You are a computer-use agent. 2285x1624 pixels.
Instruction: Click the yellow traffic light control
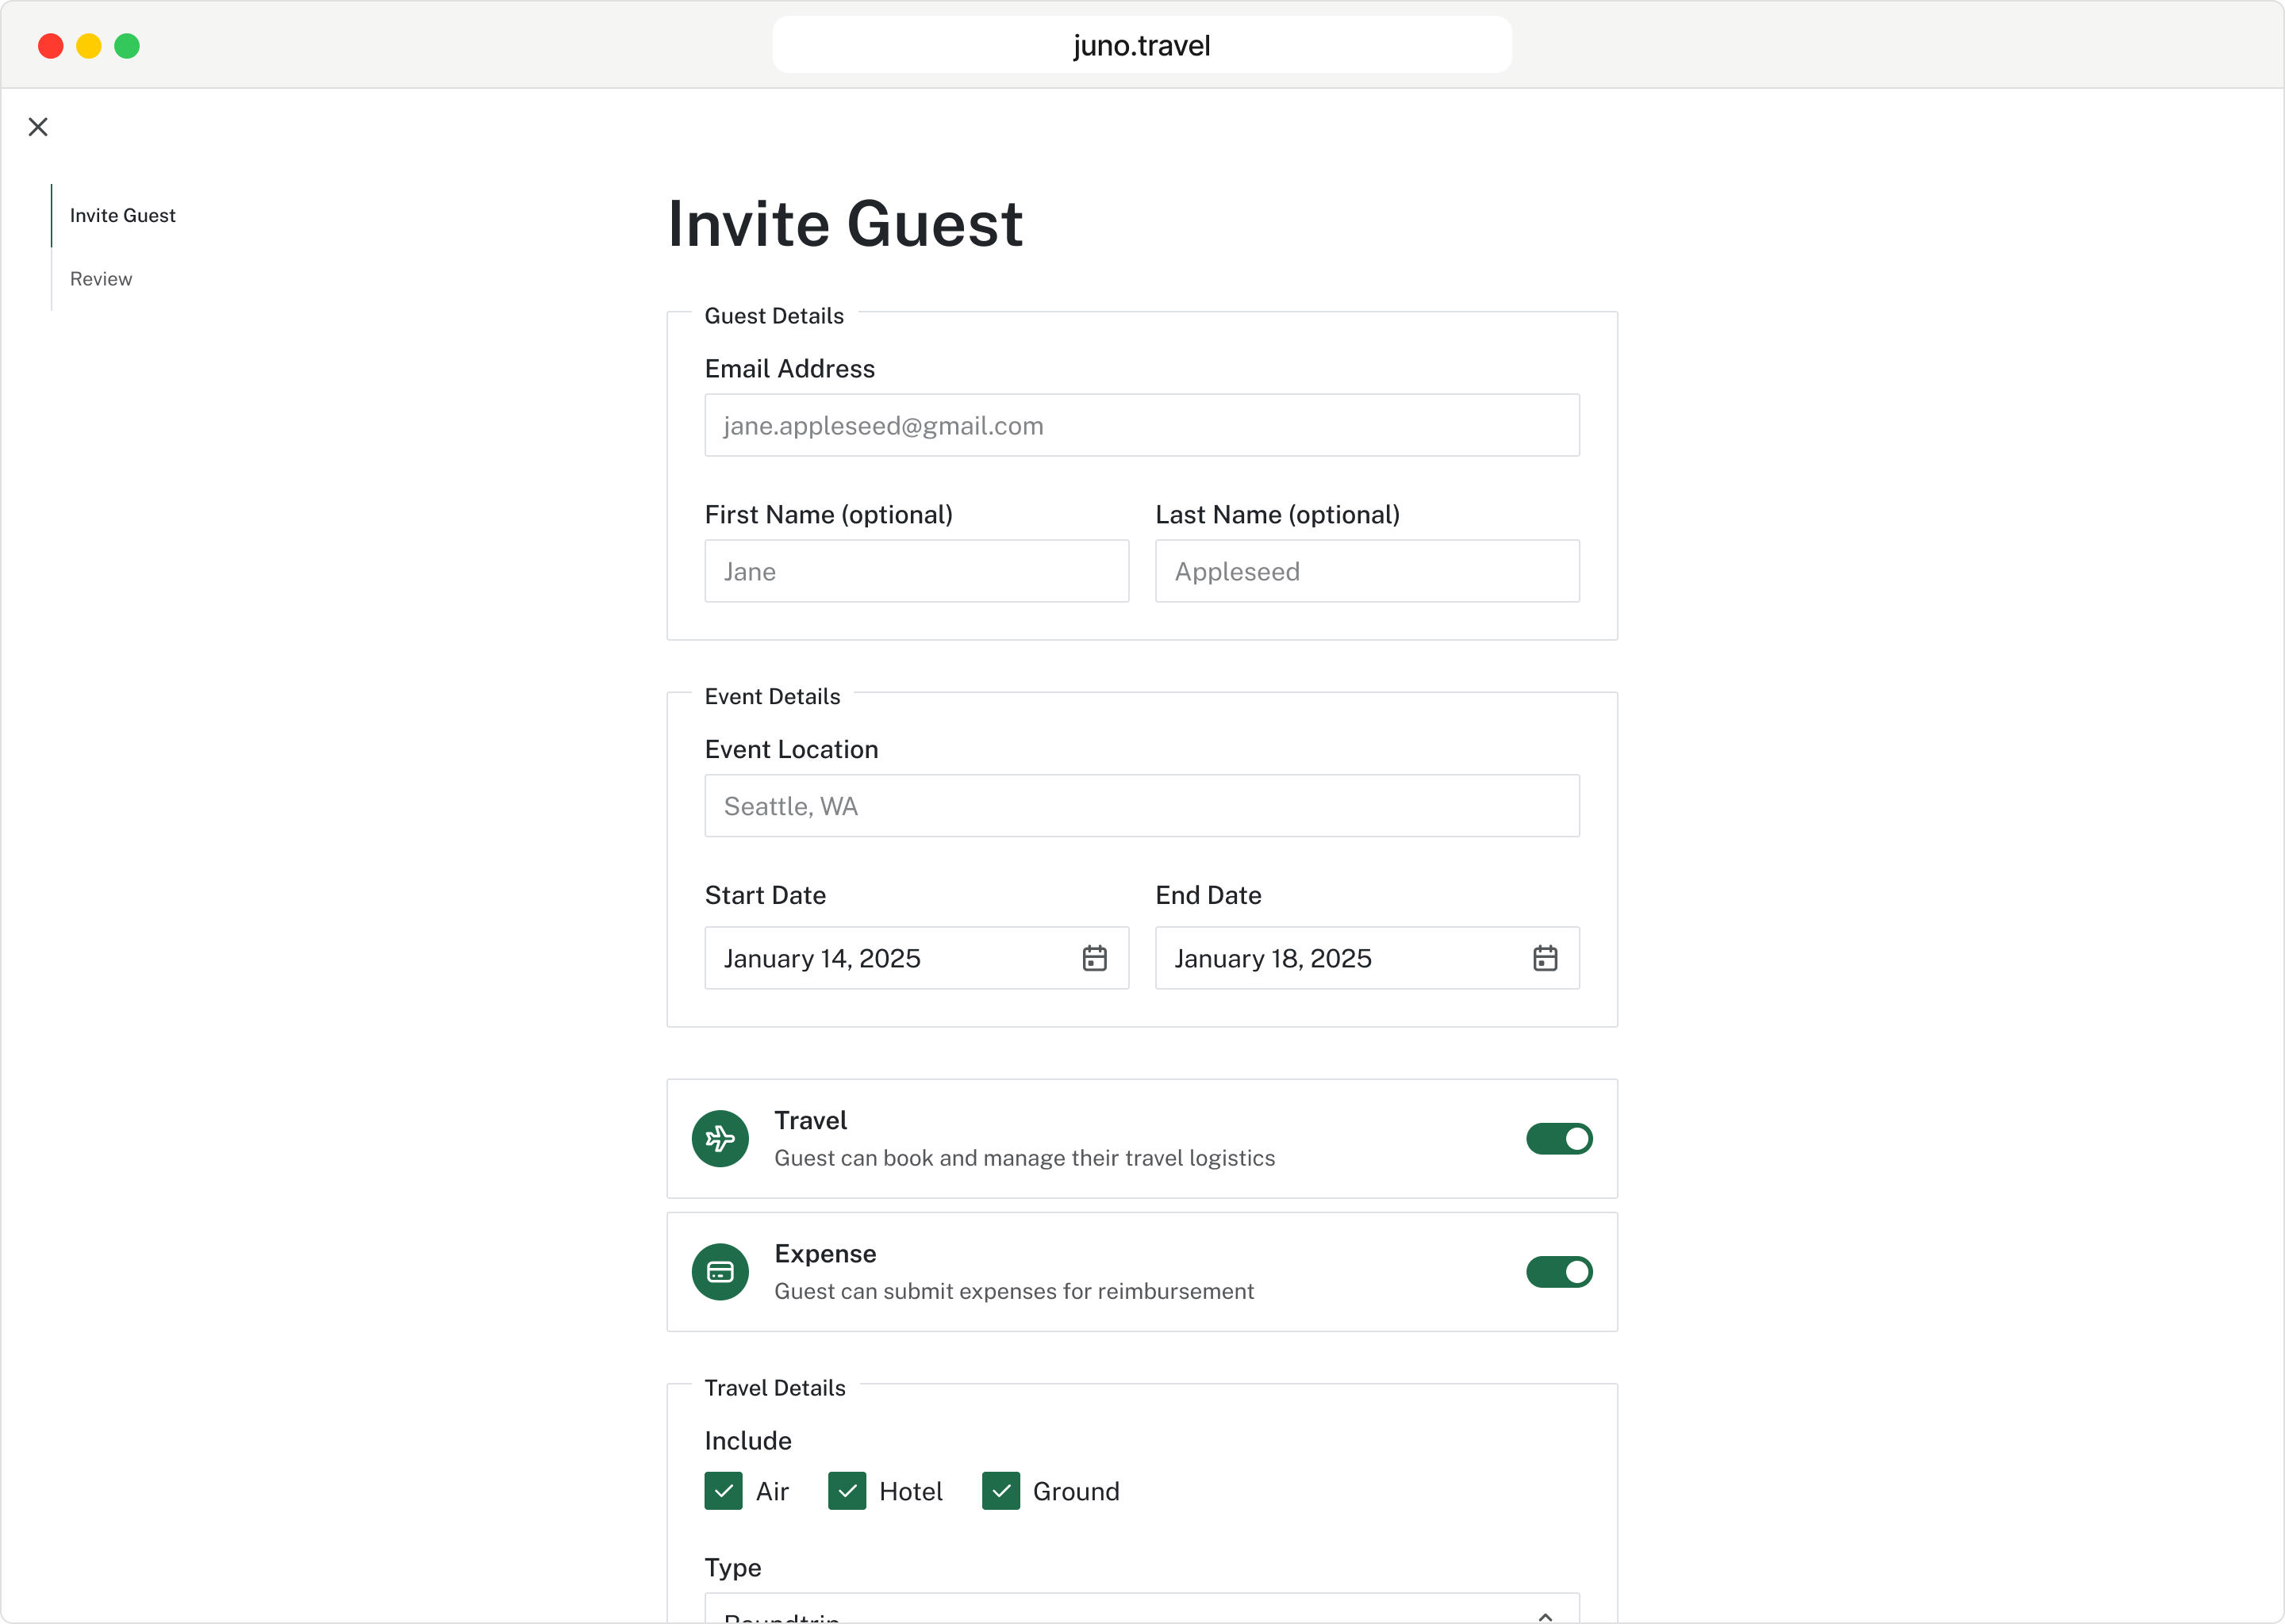[x=88, y=46]
